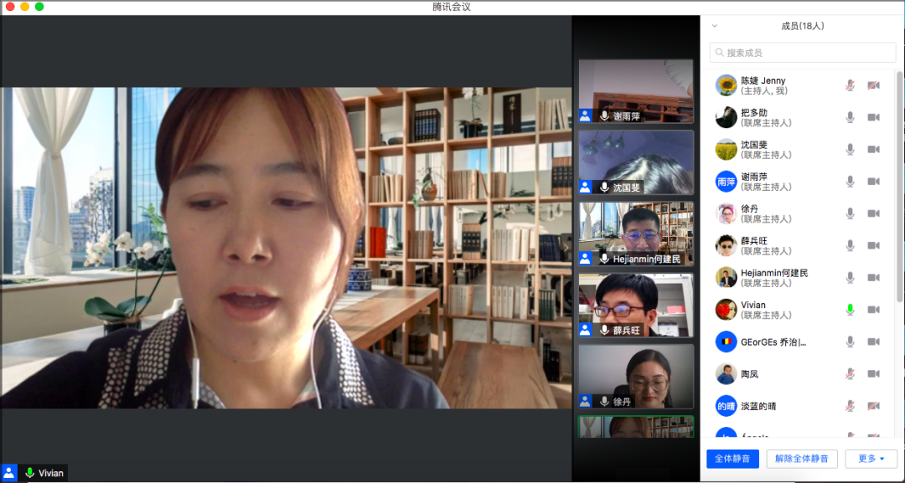Unmute 陈婕 Jenny's muted microphone
The width and height of the screenshot is (905, 483).
pos(850,85)
